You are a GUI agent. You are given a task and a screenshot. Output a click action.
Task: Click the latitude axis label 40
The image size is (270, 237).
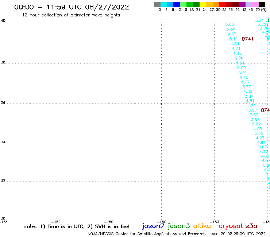point(3,21)
